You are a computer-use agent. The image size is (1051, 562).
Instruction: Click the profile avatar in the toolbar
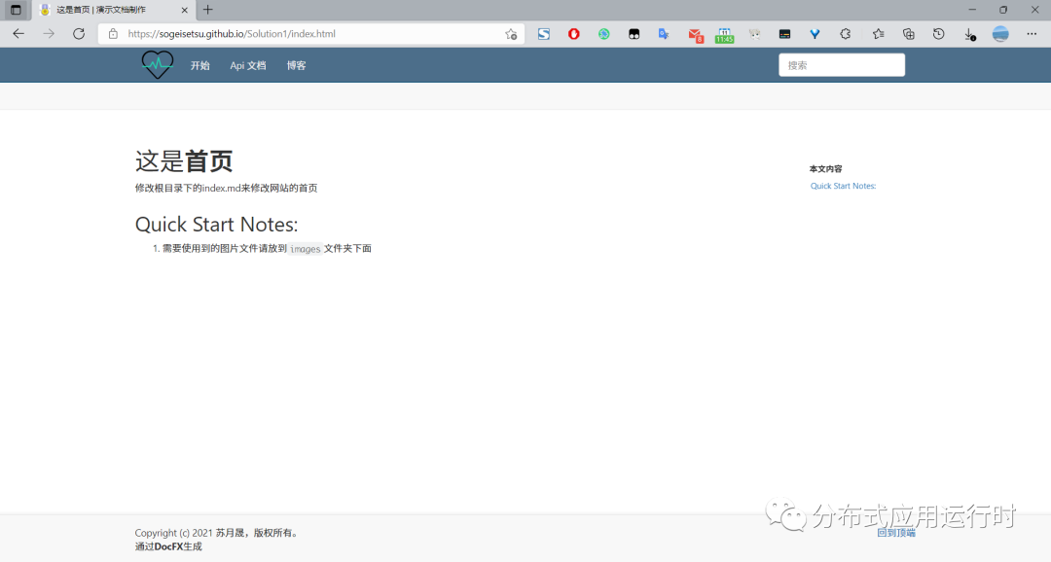point(1000,33)
